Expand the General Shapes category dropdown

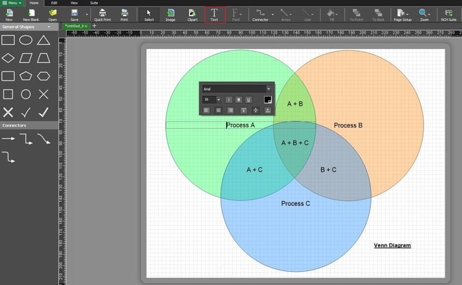coord(49,27)
